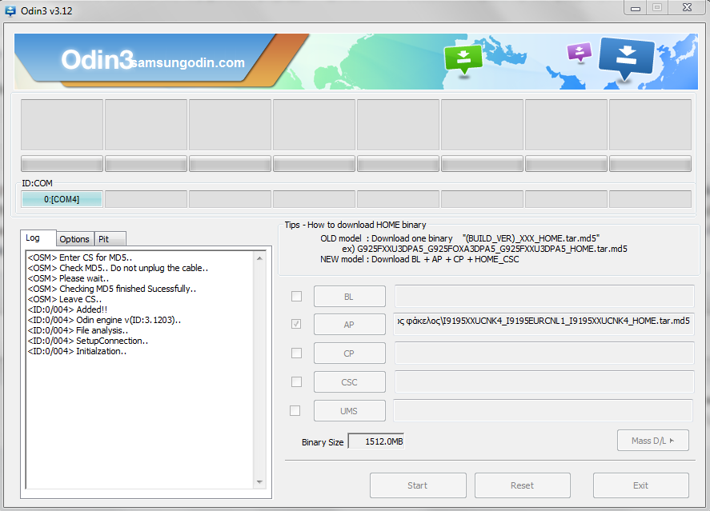Screen dimensions: 710x511
Task: Click log line 'File analysis..'
Action: [x=78, y=330]
